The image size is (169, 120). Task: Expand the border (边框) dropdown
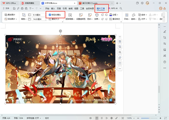pyautogui.click(x=117, y=15)
